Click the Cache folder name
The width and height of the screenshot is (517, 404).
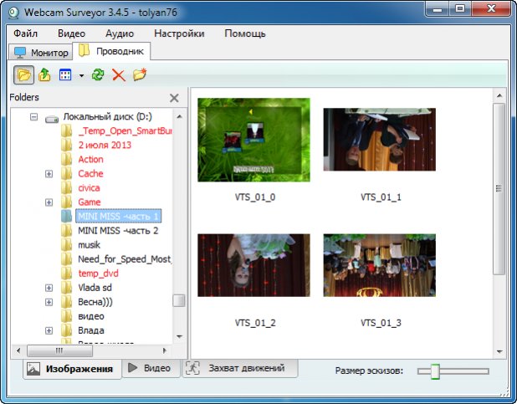(x=90, y=174)
